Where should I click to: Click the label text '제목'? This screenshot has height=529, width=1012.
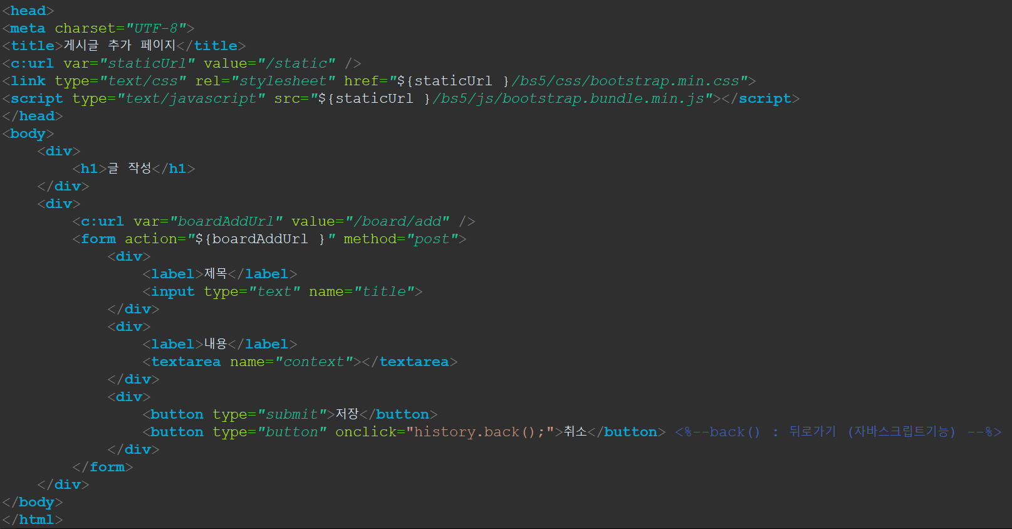pyautogui.click(x=216, y=273)
